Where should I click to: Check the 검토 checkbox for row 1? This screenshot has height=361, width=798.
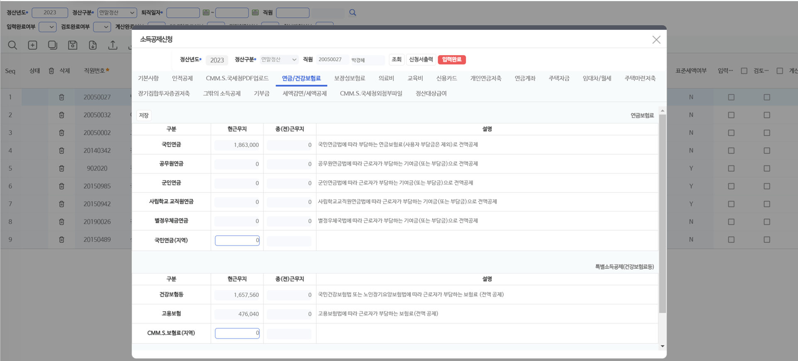pyautogui.click(x=767, y=97)
